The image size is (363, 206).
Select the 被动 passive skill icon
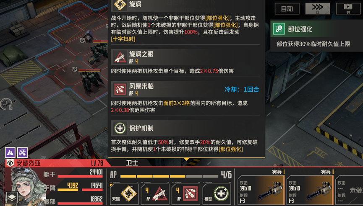(217, 194)
